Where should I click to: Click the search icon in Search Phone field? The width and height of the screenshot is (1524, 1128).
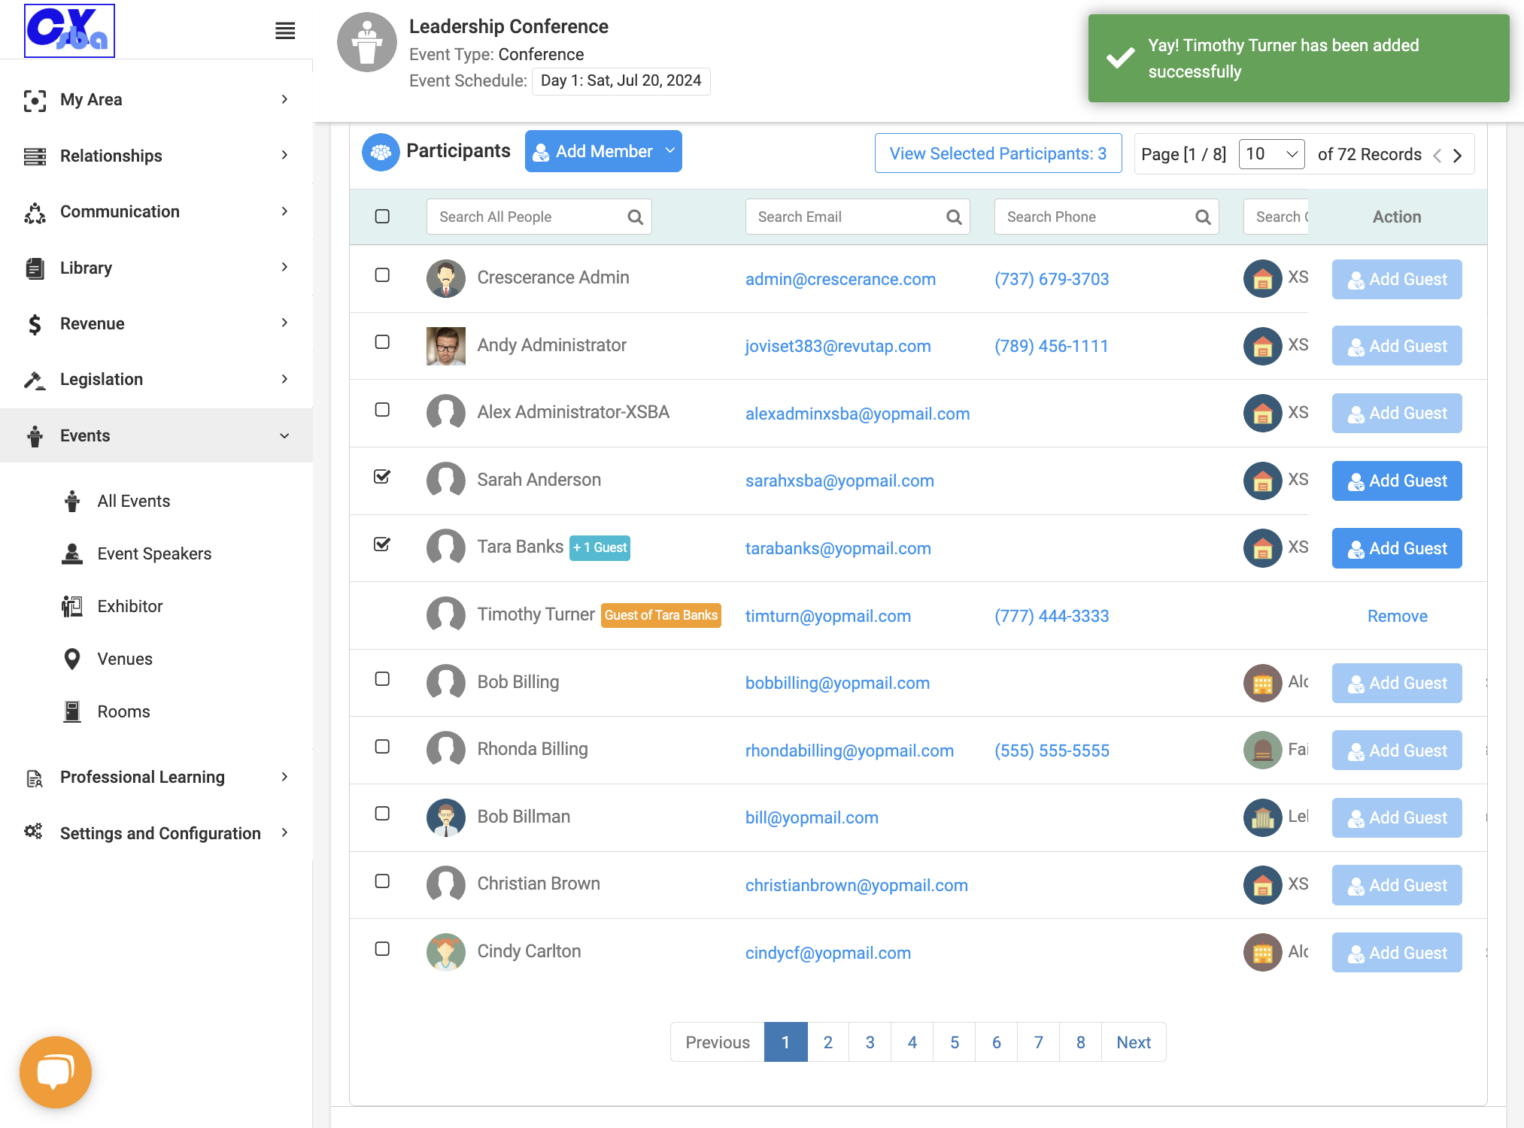click(1203, 217)
